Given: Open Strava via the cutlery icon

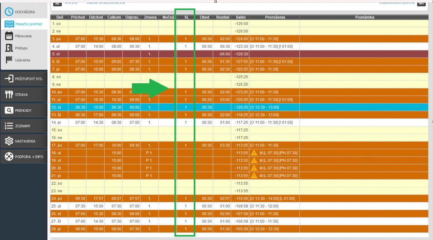Looking at the screenshot, I should 9,94.
